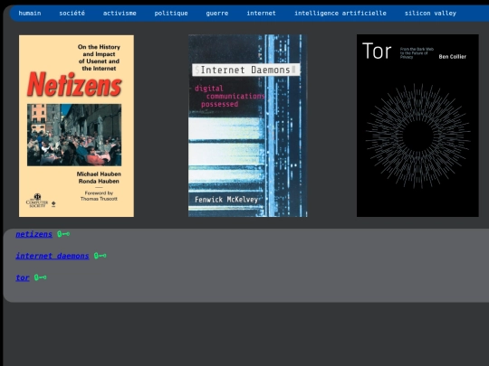Open the humain menu item

point(30,14)
